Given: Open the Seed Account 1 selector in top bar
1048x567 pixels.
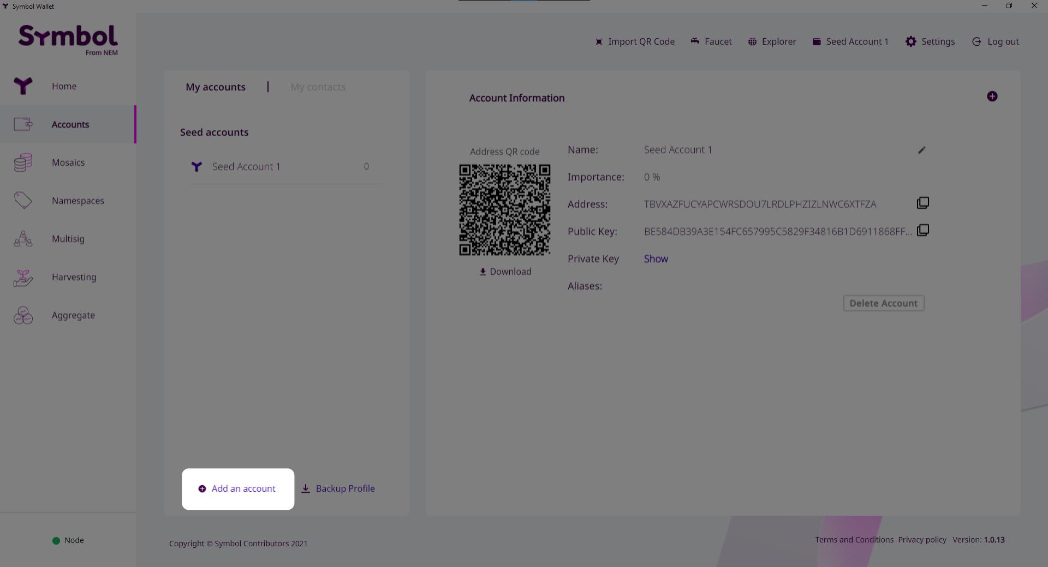Looking at the screenshot, I should [x=850, y=41].
